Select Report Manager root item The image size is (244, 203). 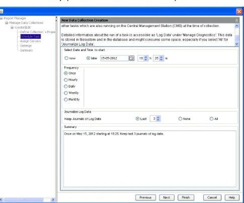pos(15,18)
